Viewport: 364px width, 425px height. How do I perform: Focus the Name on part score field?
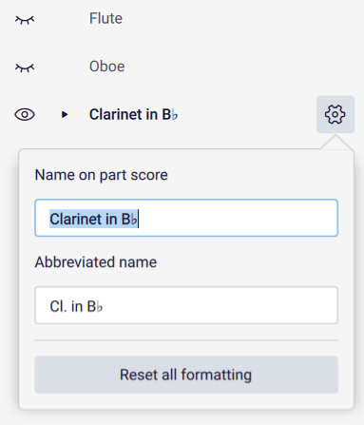(186, 218)
